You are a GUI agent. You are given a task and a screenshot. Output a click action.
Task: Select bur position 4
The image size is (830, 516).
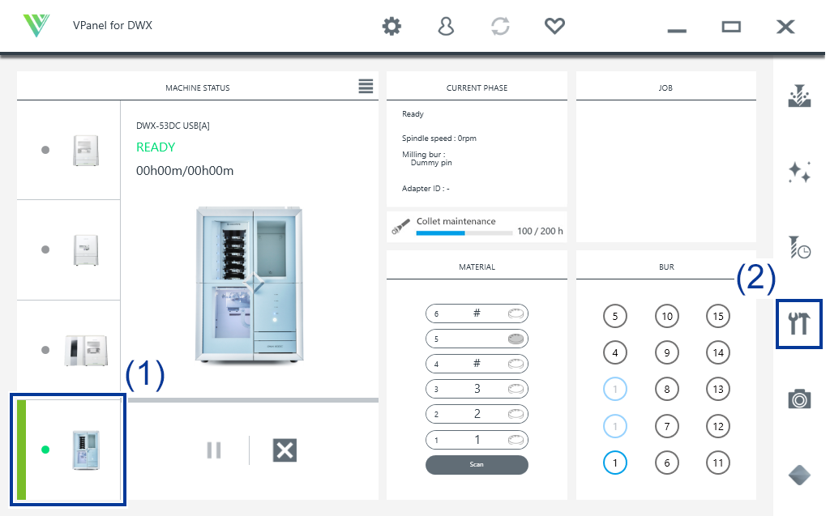[x=615, y=352]
